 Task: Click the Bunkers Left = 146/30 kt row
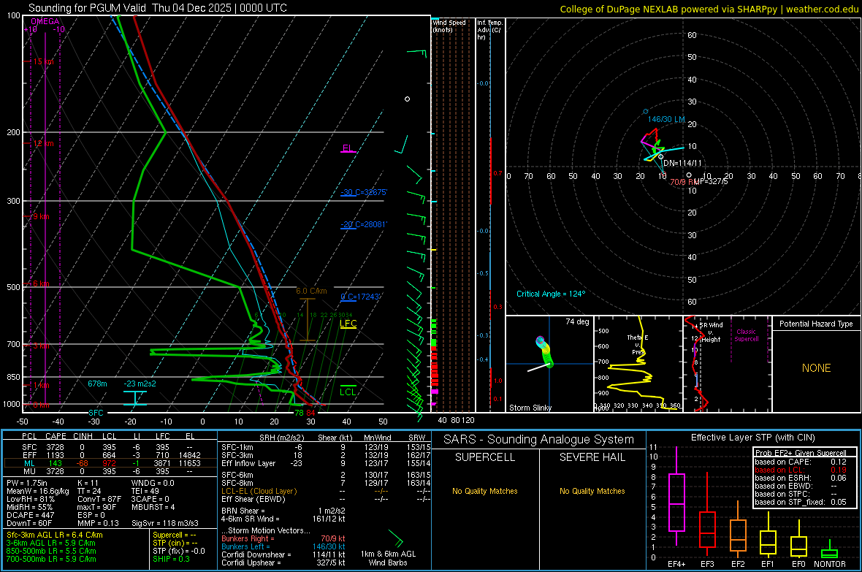(283, 546)
